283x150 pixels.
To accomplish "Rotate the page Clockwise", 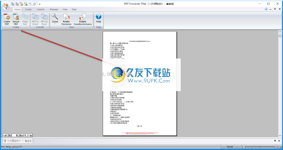I will click(x=66, y=19).
